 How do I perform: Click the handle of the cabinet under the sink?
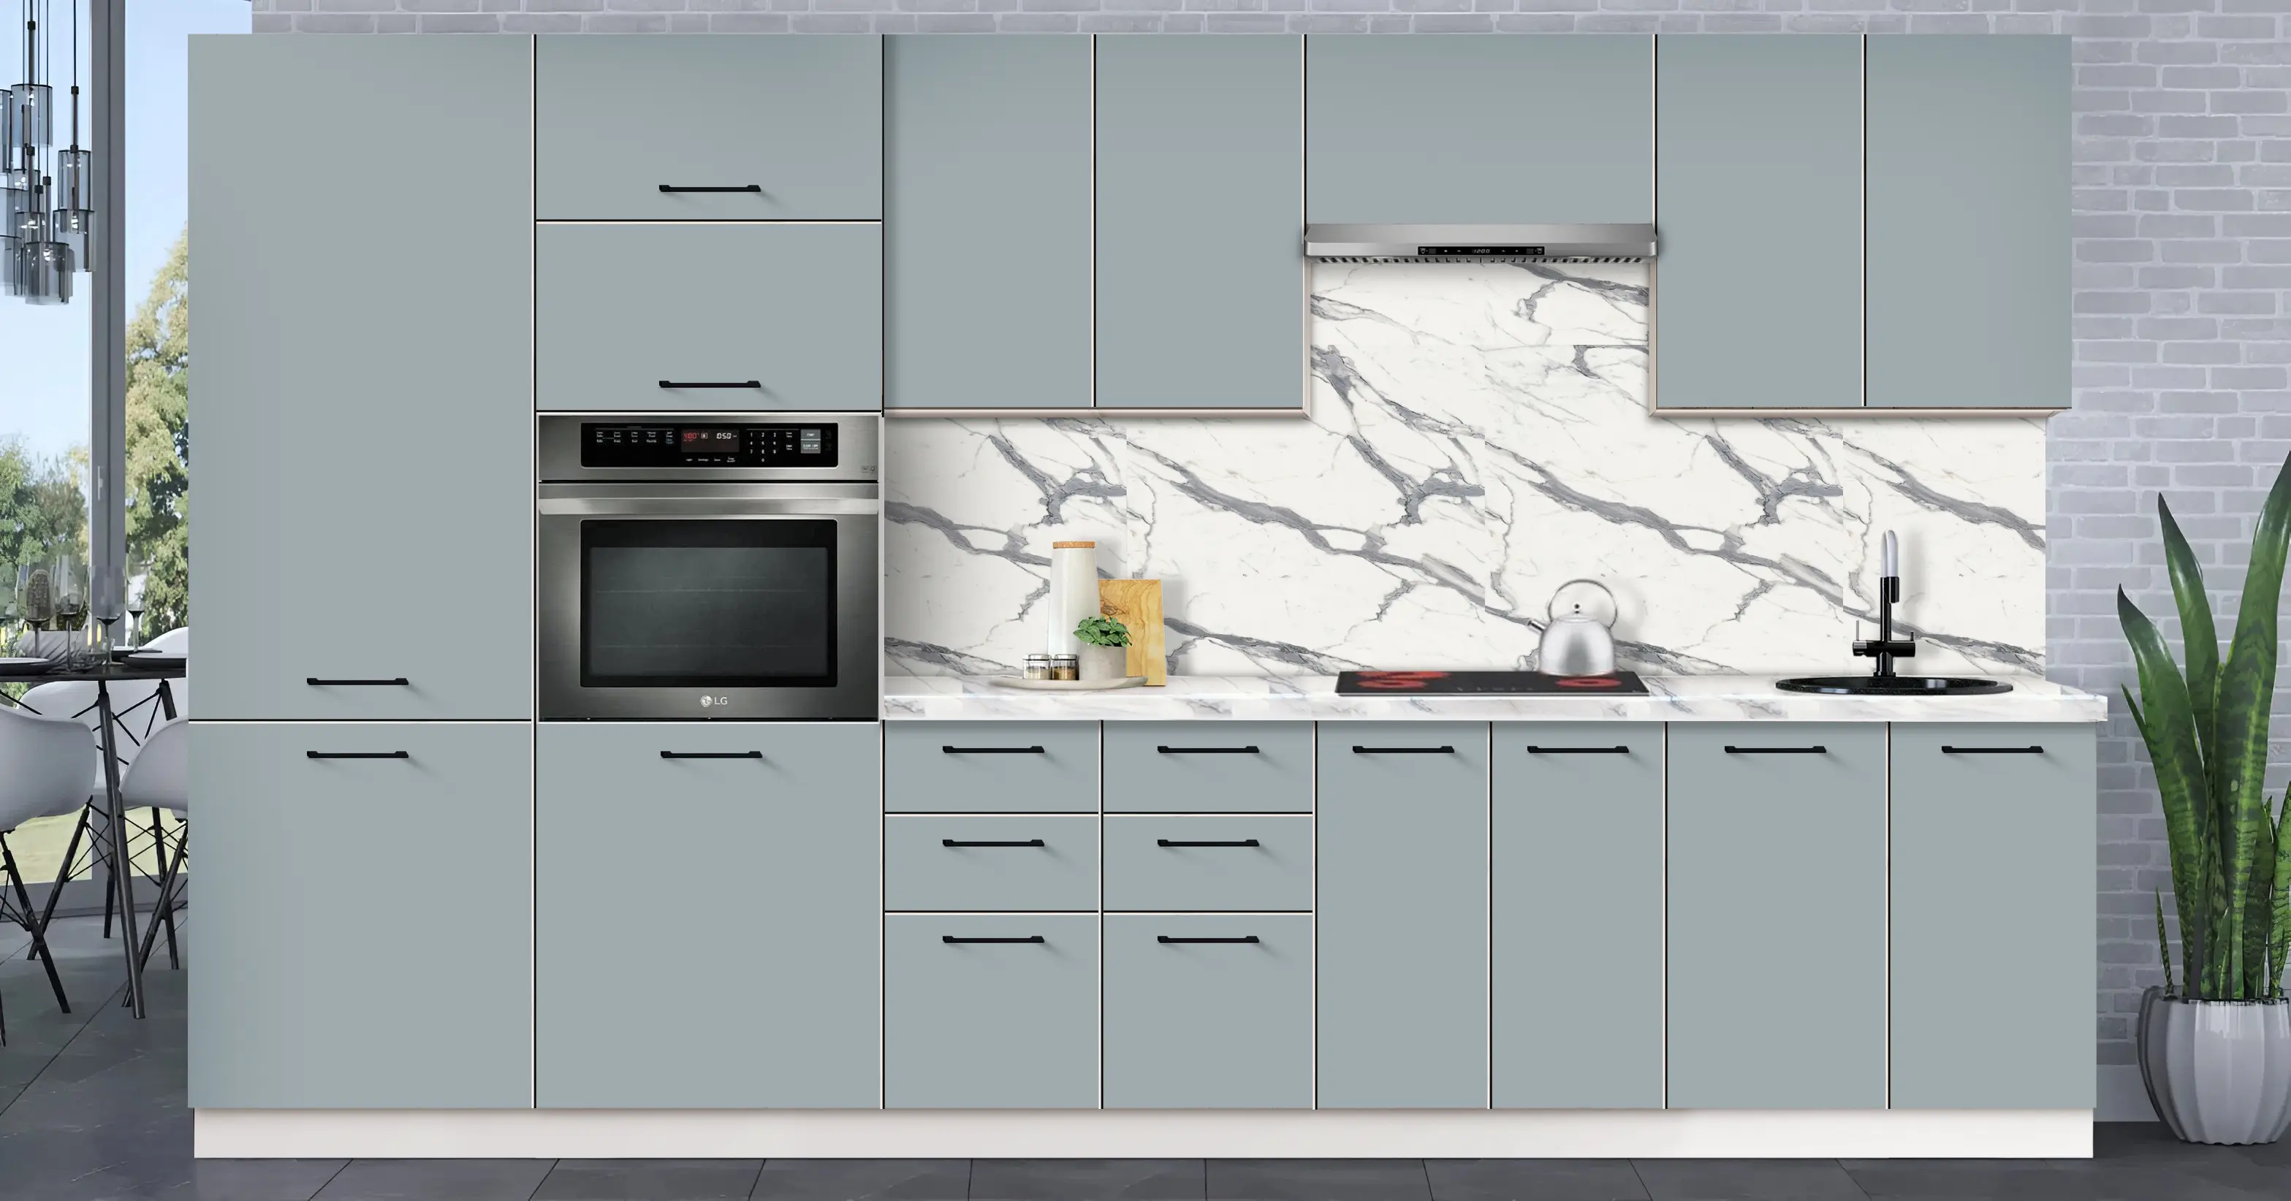click(1991, 750)
